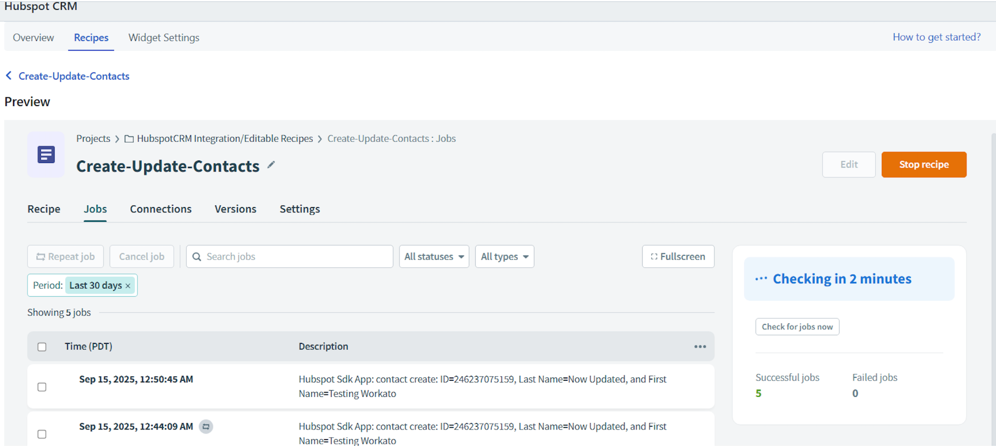Open the All types dropdown
996x446 pixels.
pyautogui.click(x=504, y=257)
